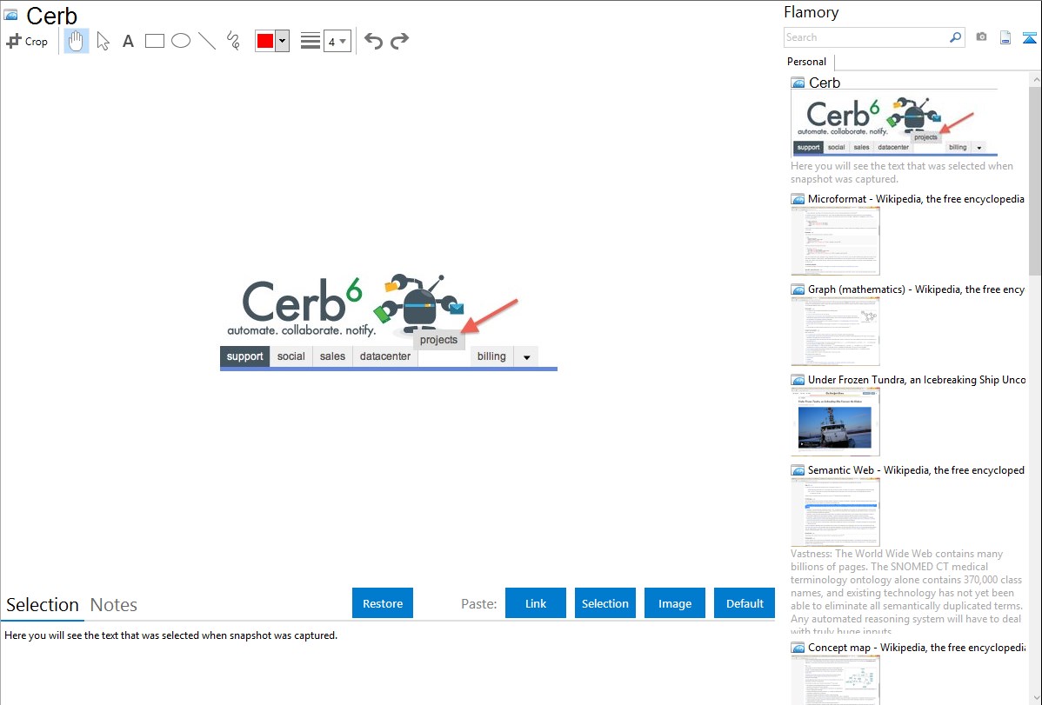Pick the rectangle drawing tool
This screenshot has width=1042, height=705.
click(x=154, y=41)
